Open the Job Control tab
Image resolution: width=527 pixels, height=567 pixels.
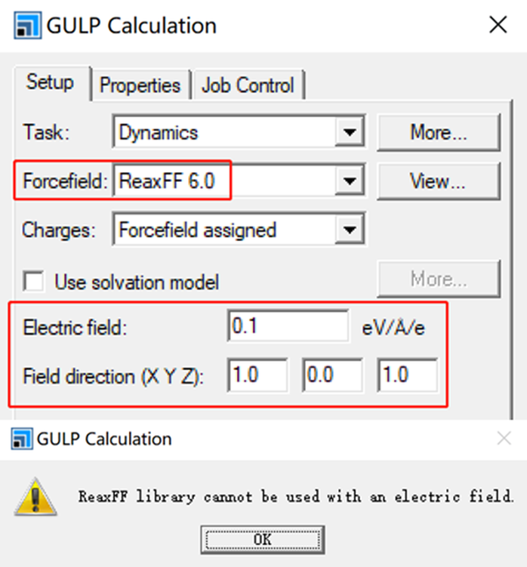click(x=248, y=85)
